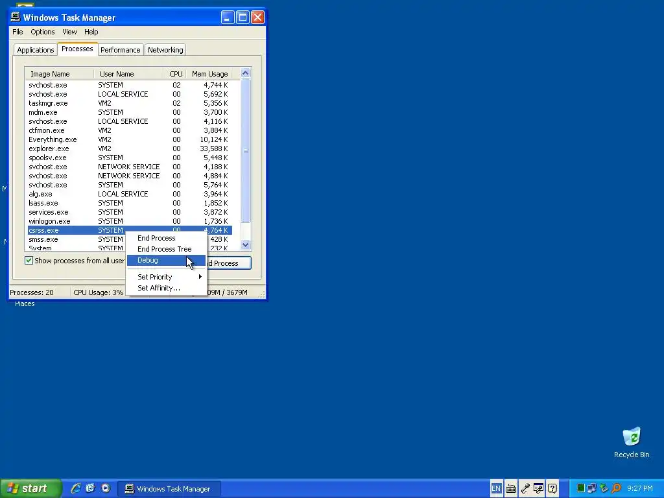Open the File menu
Viewport: 664px width, 498px height.
[x=18, y=32]
